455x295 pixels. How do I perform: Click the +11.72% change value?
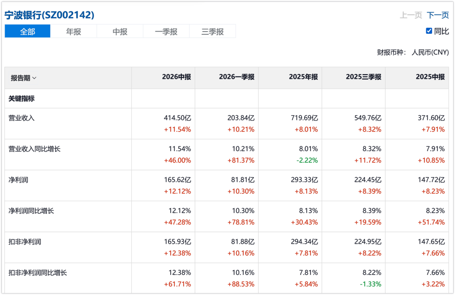[x=368, y=160]
